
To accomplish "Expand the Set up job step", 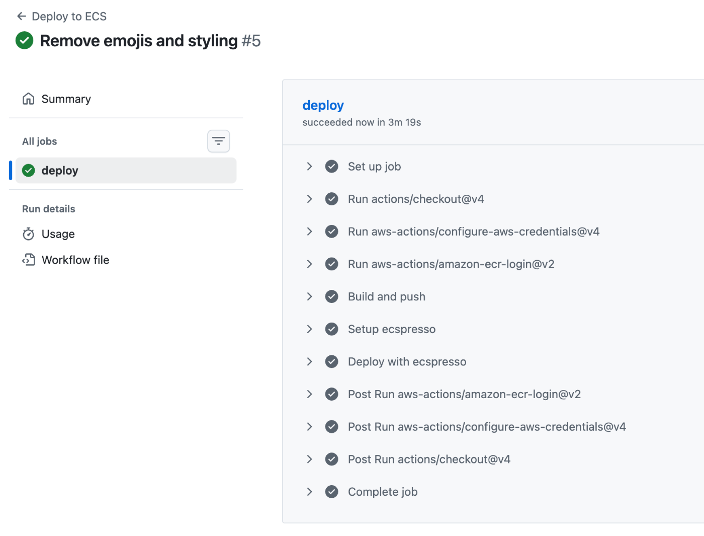I will pyautogui.click(x=310, y=166).
